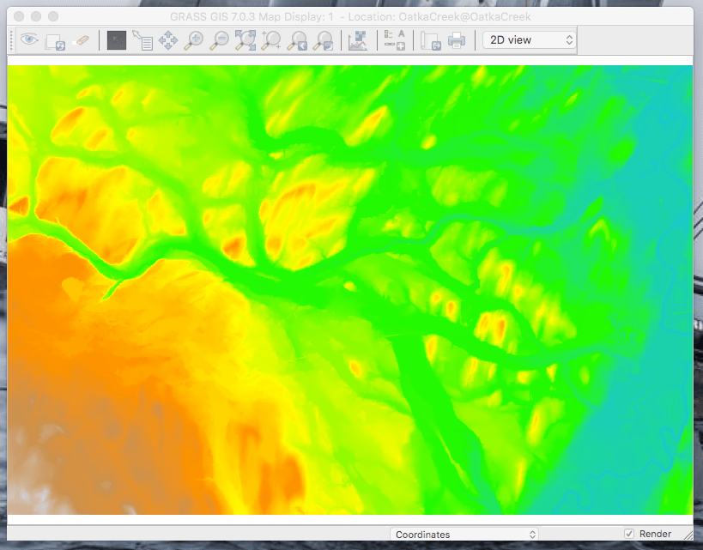Select the Zoom in tool
Screen dimensions: 703x550
click(194, 39)
